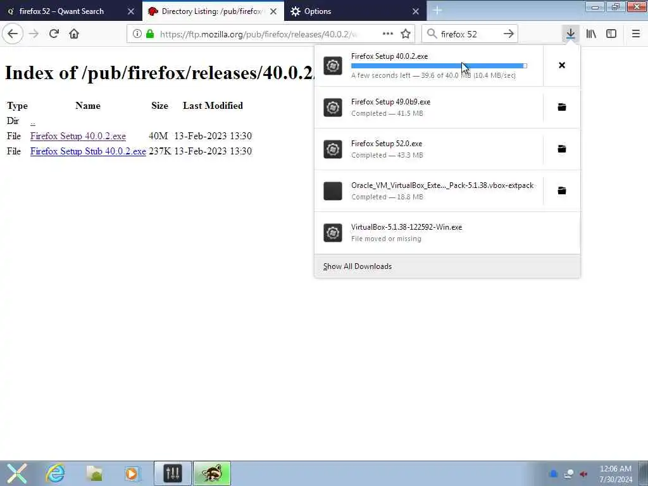The width and height of the screenshot is (648, 486).
Task: Open containing folder for Firefox Setup 49.0b9.exe
Action: coord(562,107)
